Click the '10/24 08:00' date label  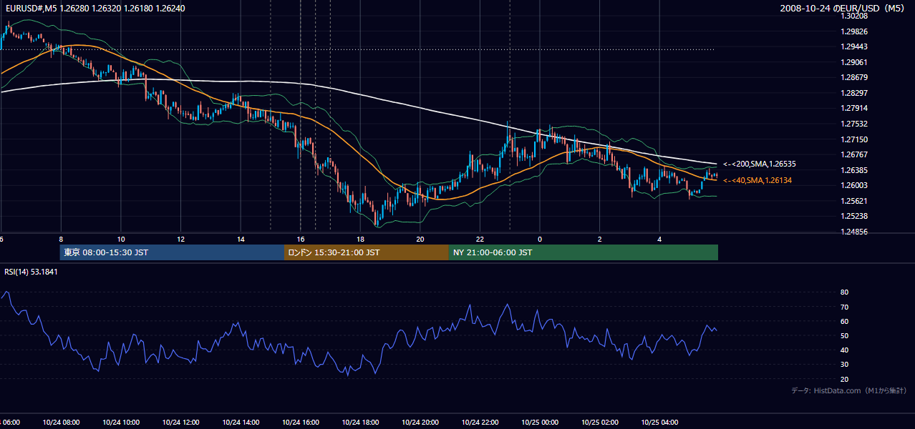(61, 423)
